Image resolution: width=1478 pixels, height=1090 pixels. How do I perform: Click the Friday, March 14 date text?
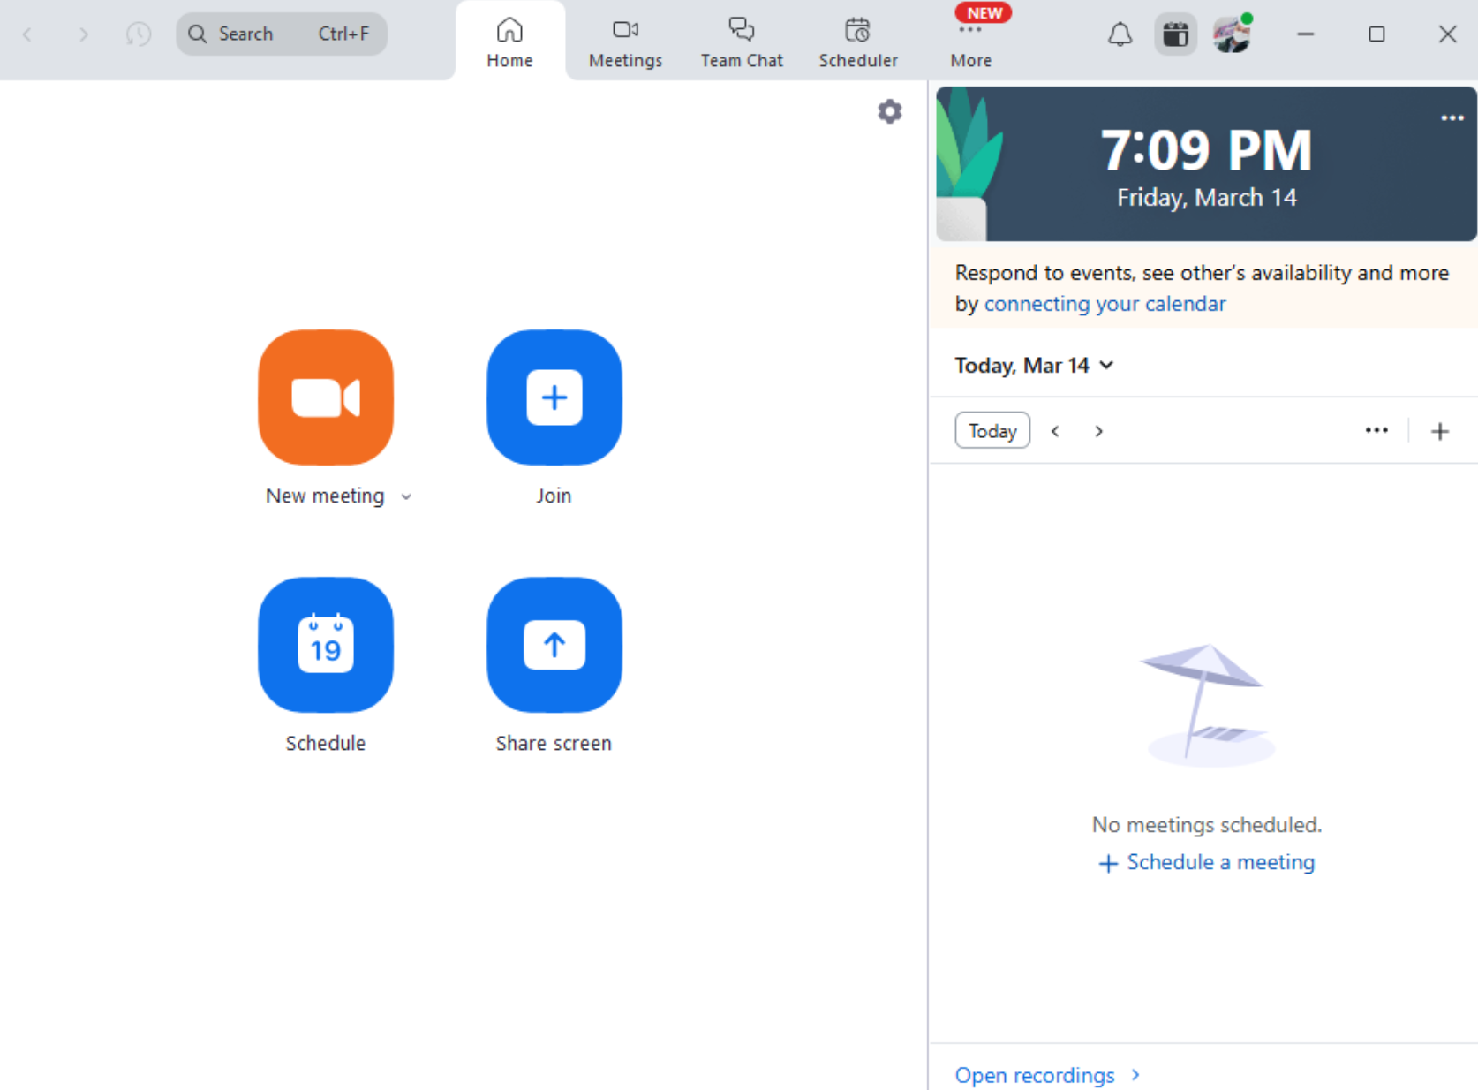click(1207, 198)
